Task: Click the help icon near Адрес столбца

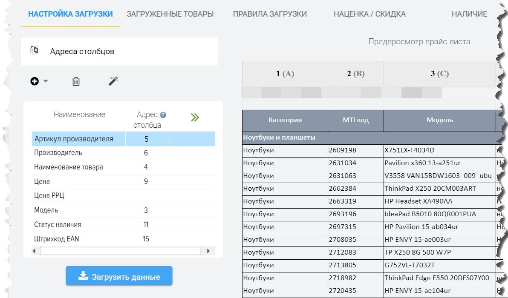Action: (x=163, y=115)
